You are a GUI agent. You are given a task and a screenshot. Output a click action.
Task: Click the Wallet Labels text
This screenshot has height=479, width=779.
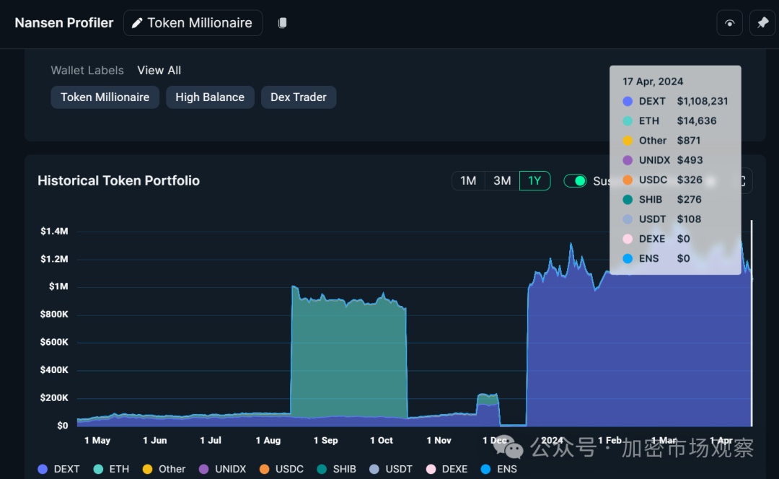(x=87, y=71)
